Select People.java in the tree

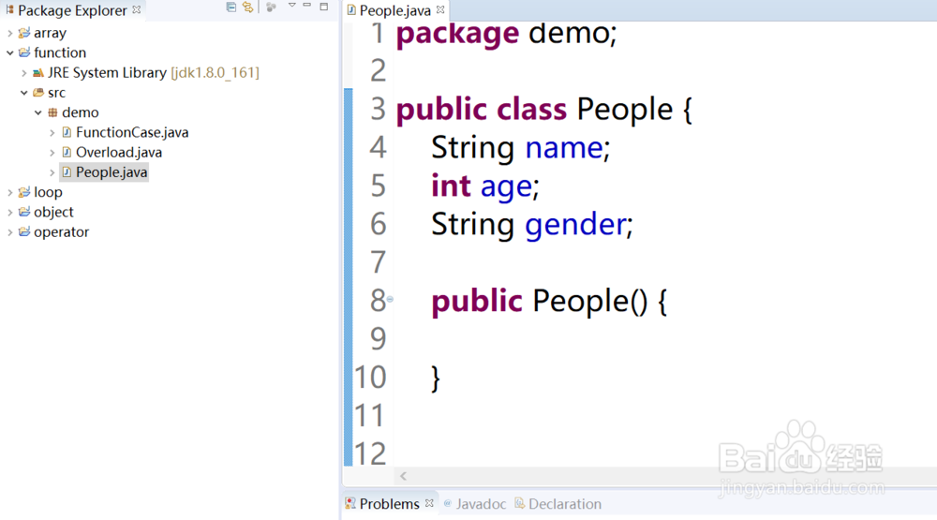[112, 172]
